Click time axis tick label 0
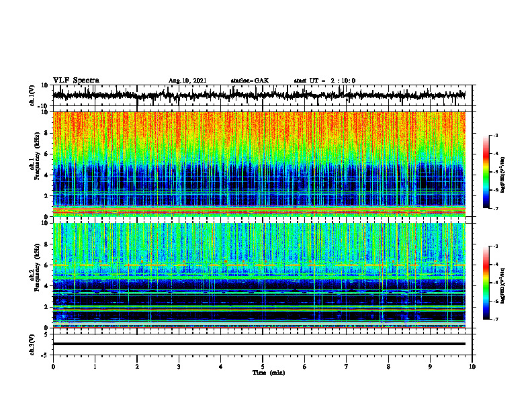 click(53, 367)
